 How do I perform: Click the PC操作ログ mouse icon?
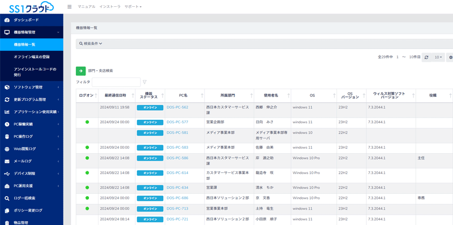(x=7, y=136)
